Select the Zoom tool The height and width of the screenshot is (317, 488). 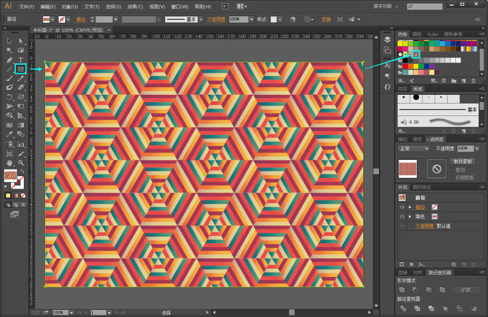tap(21, 163)
